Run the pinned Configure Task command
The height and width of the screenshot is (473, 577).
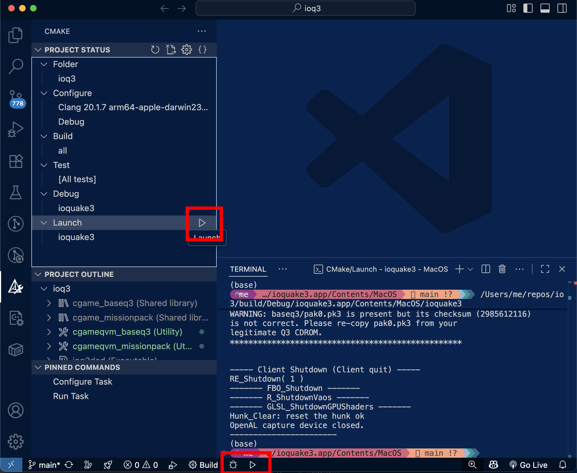83,382
